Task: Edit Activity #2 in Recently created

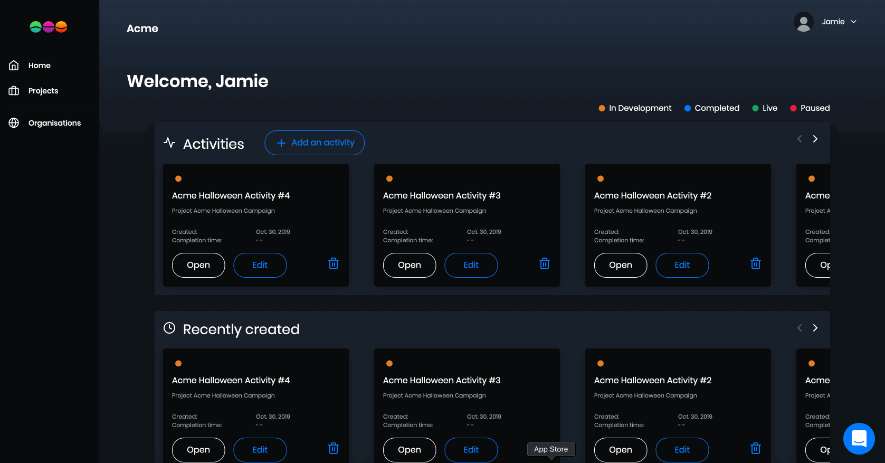Action: [682, 450]
